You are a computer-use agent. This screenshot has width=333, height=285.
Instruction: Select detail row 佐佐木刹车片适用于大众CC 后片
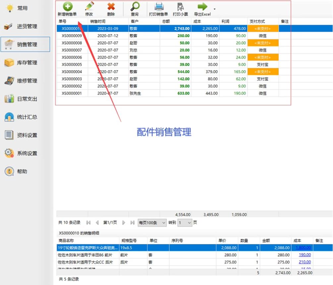click(x=194, y=262)
